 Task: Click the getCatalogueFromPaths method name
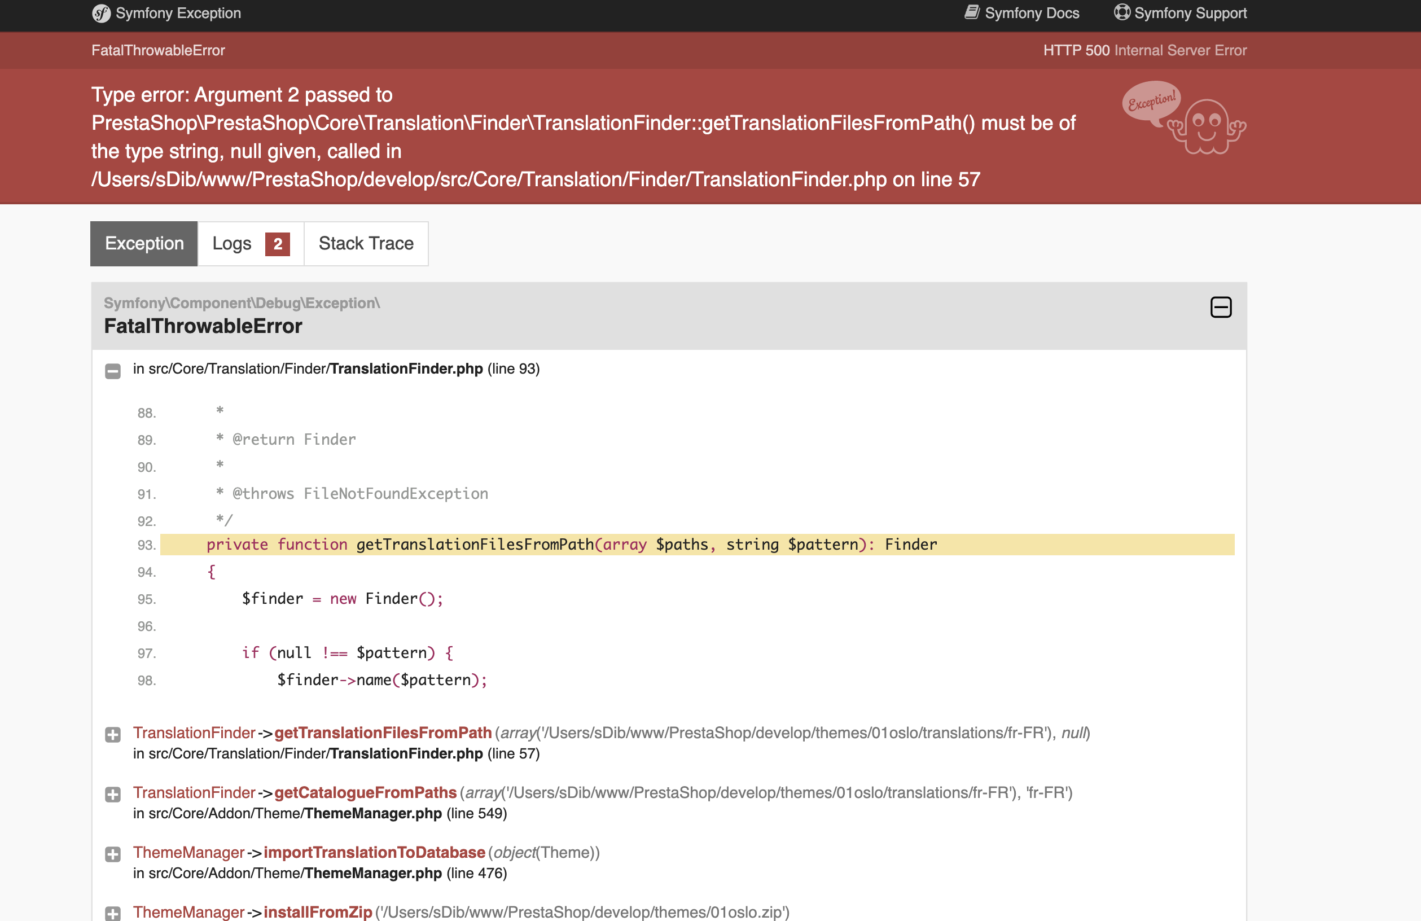pyautogui.click(x=365, y=792)
